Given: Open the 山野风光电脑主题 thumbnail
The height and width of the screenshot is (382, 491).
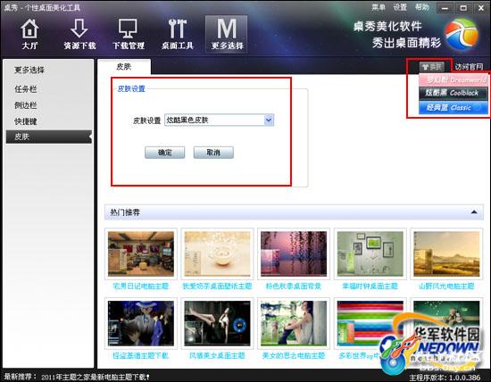Looking at the screenshot, I should pos(446,254).
